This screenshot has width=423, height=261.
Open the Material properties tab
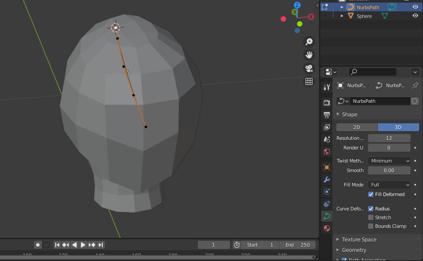327,228
